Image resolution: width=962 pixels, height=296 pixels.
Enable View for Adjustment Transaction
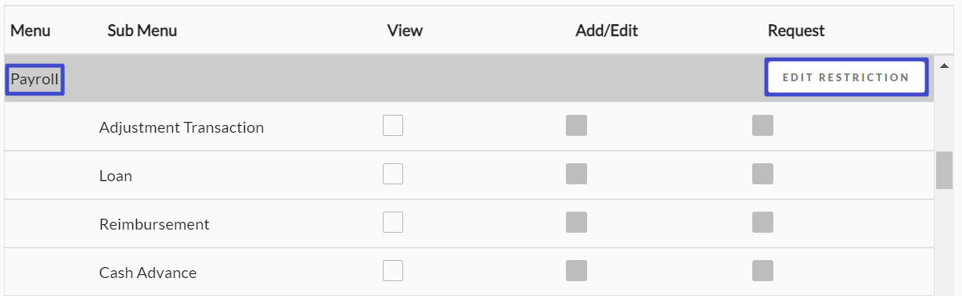click(x=393, y=126)
